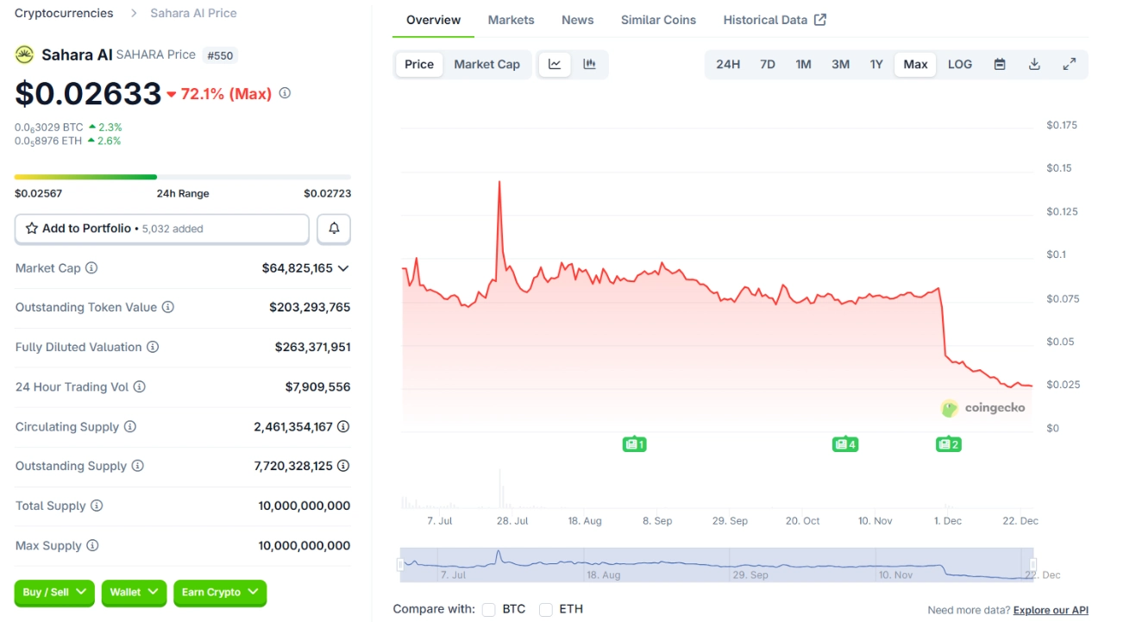Toggle LOG scale on the chart
This screenshot has height=622, width=1136.
tap(960, 64)
